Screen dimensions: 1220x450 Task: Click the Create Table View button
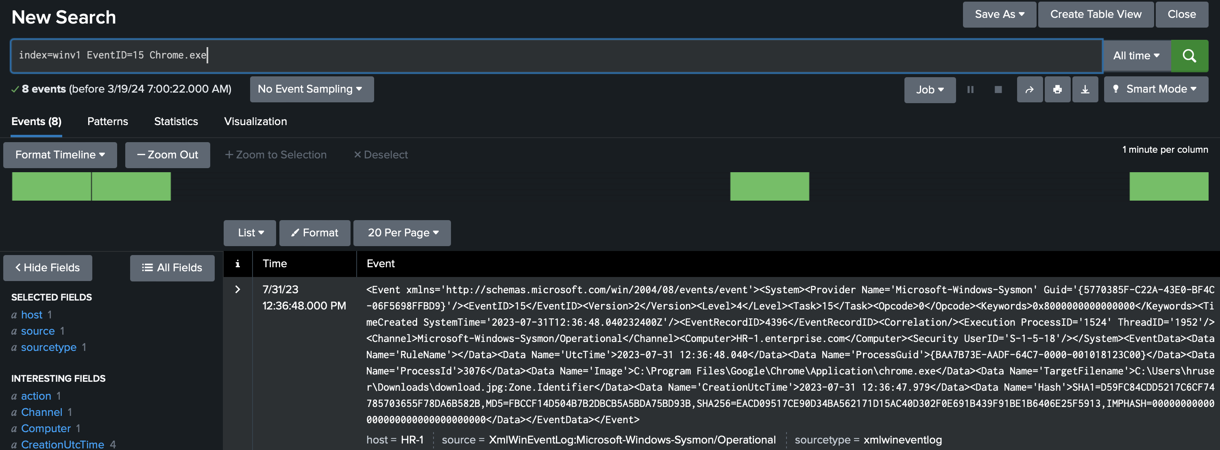point(1096,14)
